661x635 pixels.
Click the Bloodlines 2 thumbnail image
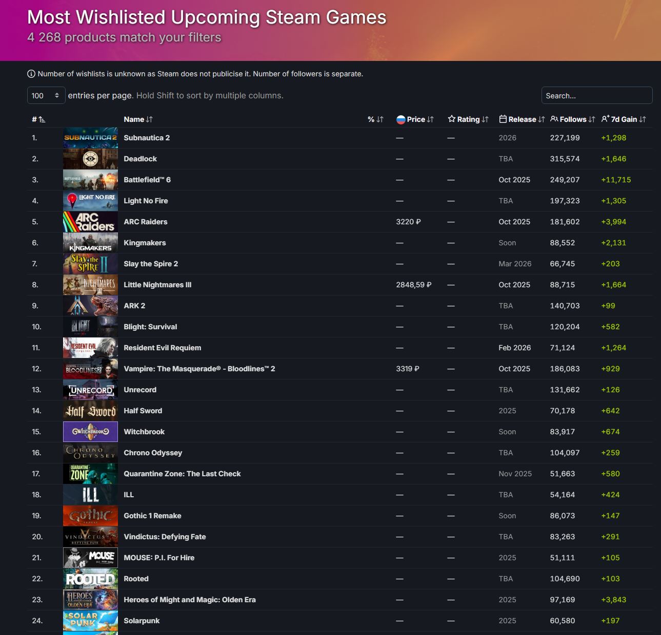90,369
